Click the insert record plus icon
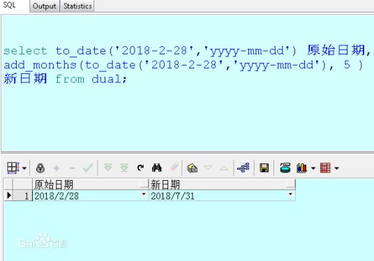The image size is (374, 261). pos(57,168)
